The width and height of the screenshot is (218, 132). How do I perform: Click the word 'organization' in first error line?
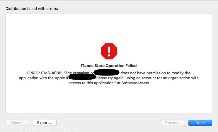pos(84,73)
